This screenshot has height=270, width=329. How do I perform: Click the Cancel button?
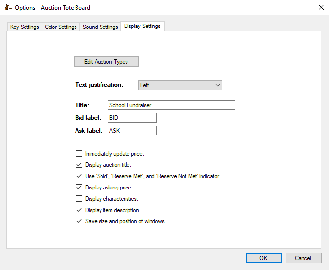[303, 258]
